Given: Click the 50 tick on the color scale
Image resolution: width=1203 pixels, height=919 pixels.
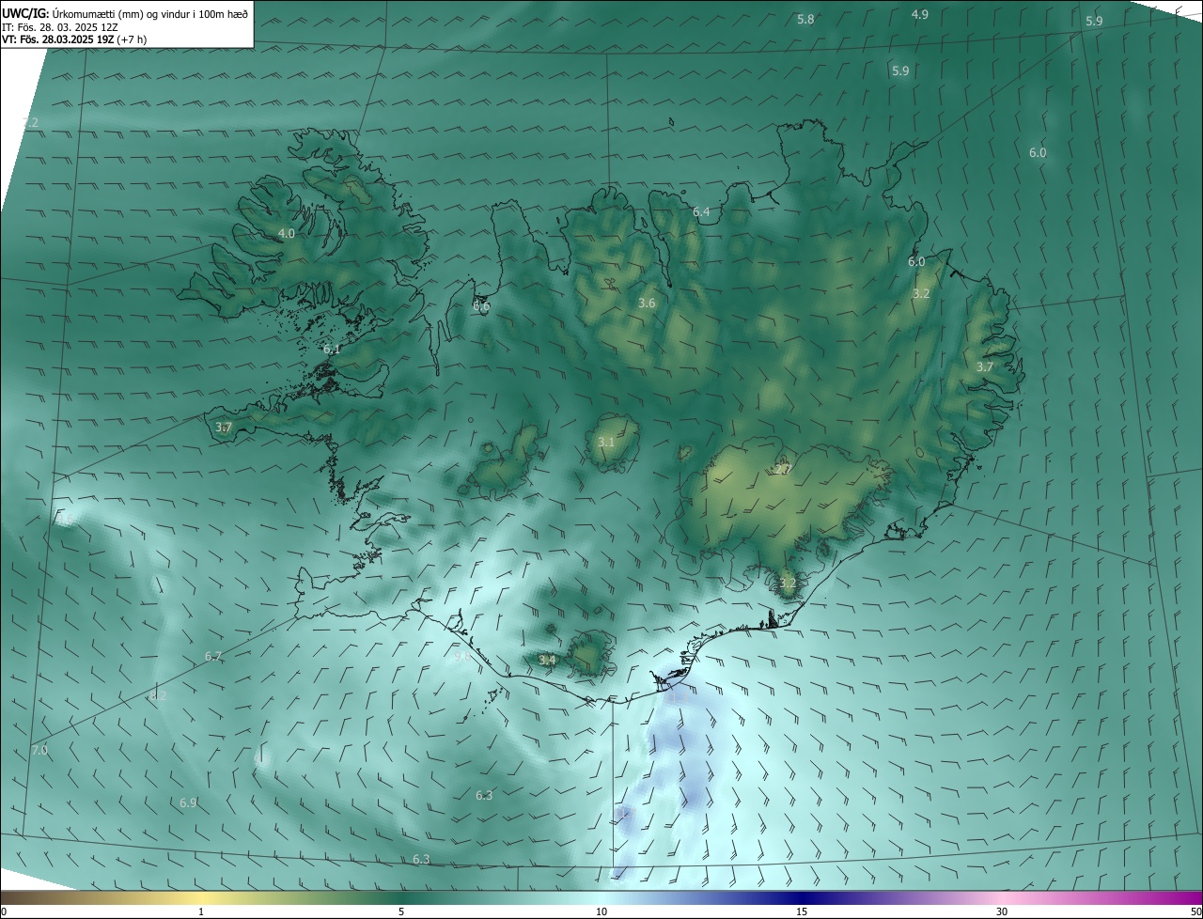Looking at the screenshot, I should click(x=1195, y=911).
